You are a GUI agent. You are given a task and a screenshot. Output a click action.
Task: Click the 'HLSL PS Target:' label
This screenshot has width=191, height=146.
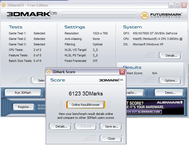coord(75,55)
